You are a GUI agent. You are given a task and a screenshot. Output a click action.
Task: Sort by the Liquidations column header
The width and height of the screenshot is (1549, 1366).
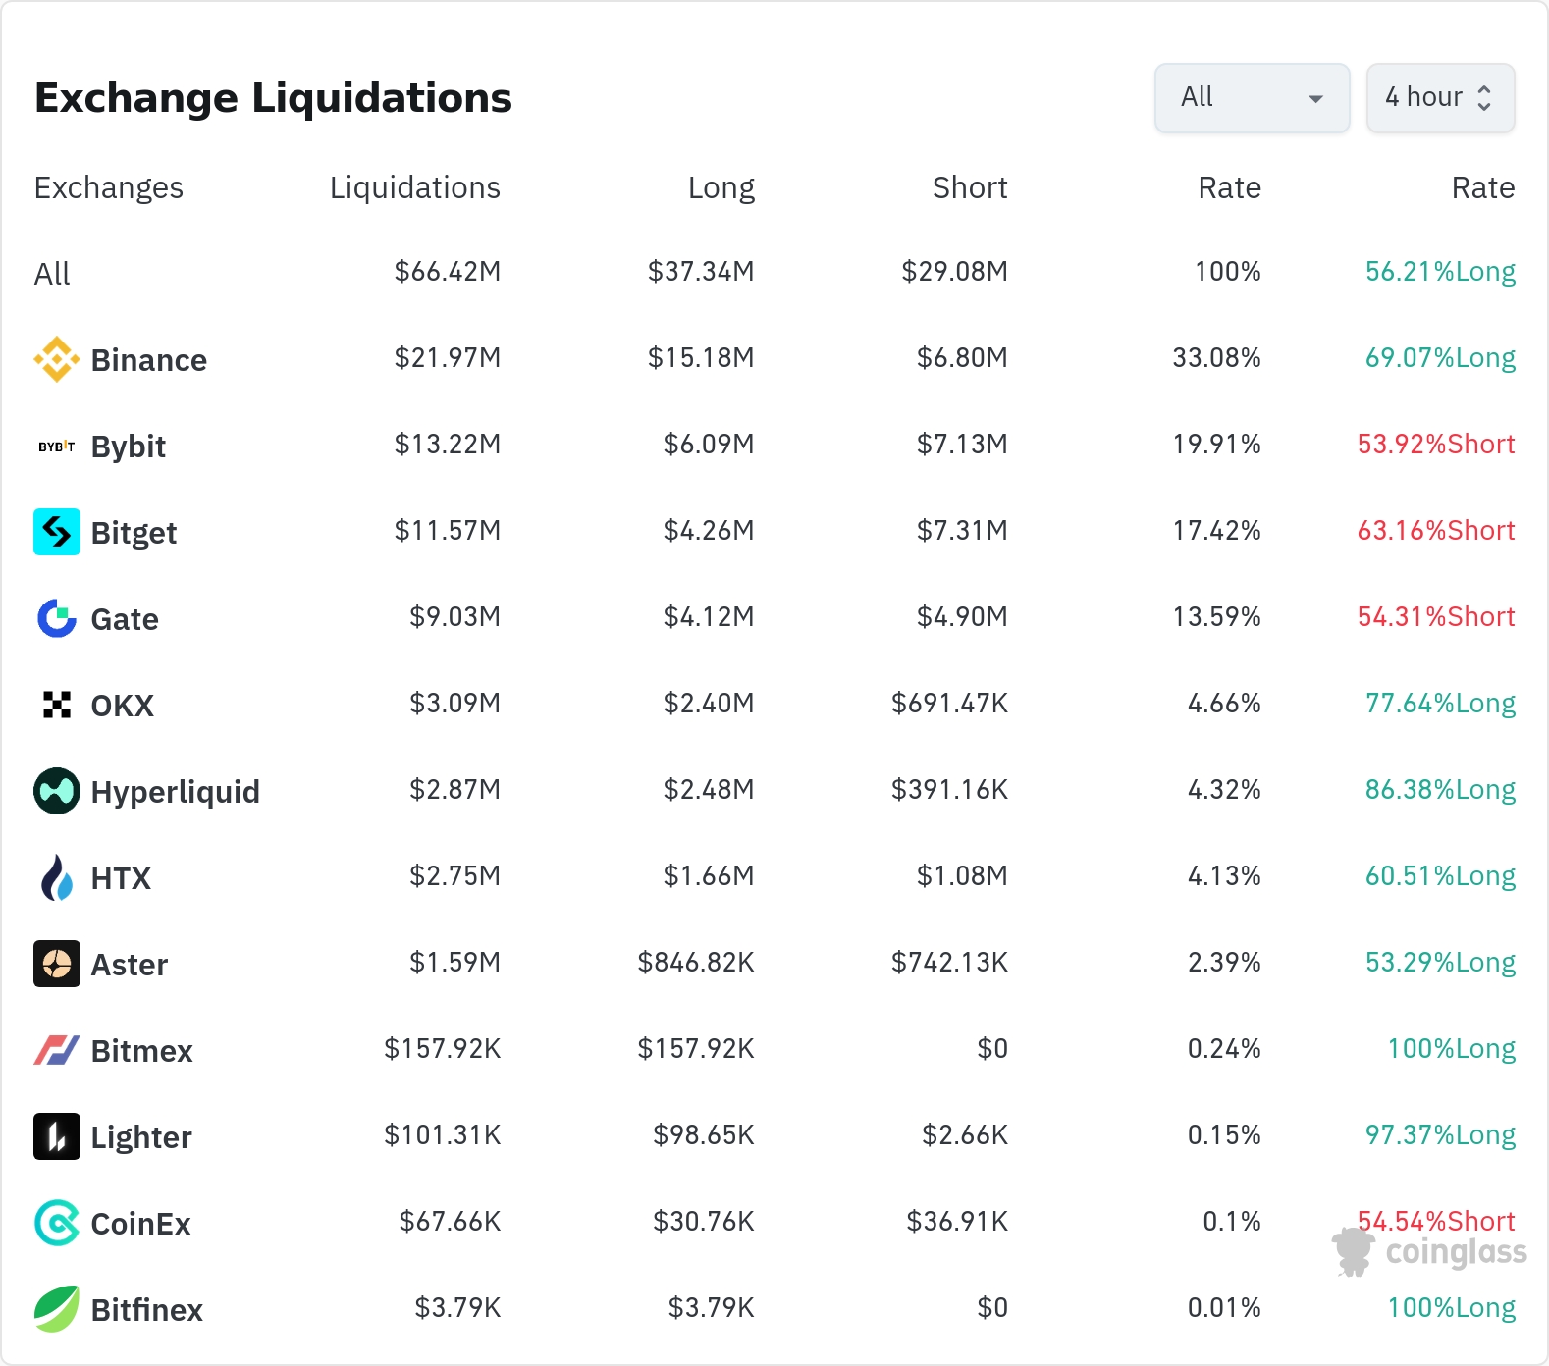(x=414, y=187)
